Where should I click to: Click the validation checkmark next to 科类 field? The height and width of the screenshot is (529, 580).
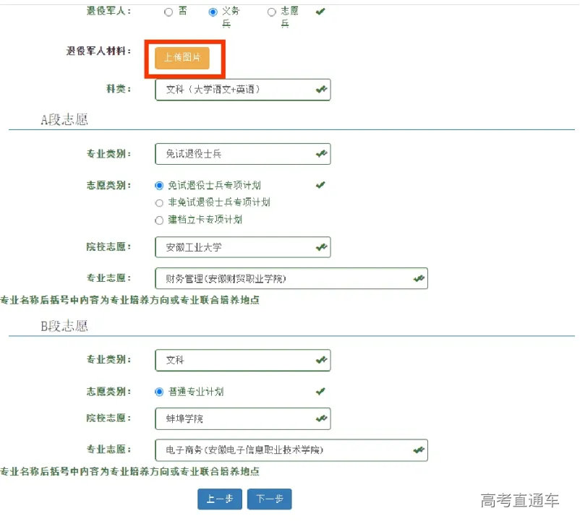pos(319,90)
